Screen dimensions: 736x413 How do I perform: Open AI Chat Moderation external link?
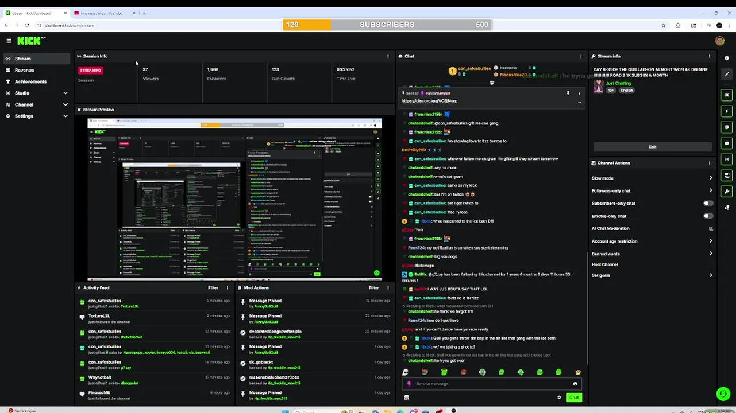coord(711,228)
